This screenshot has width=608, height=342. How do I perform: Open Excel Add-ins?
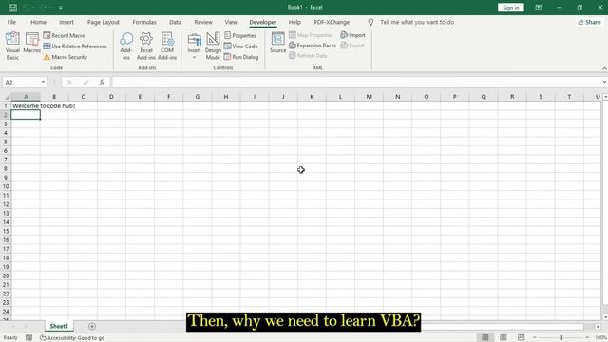(146, 46)
